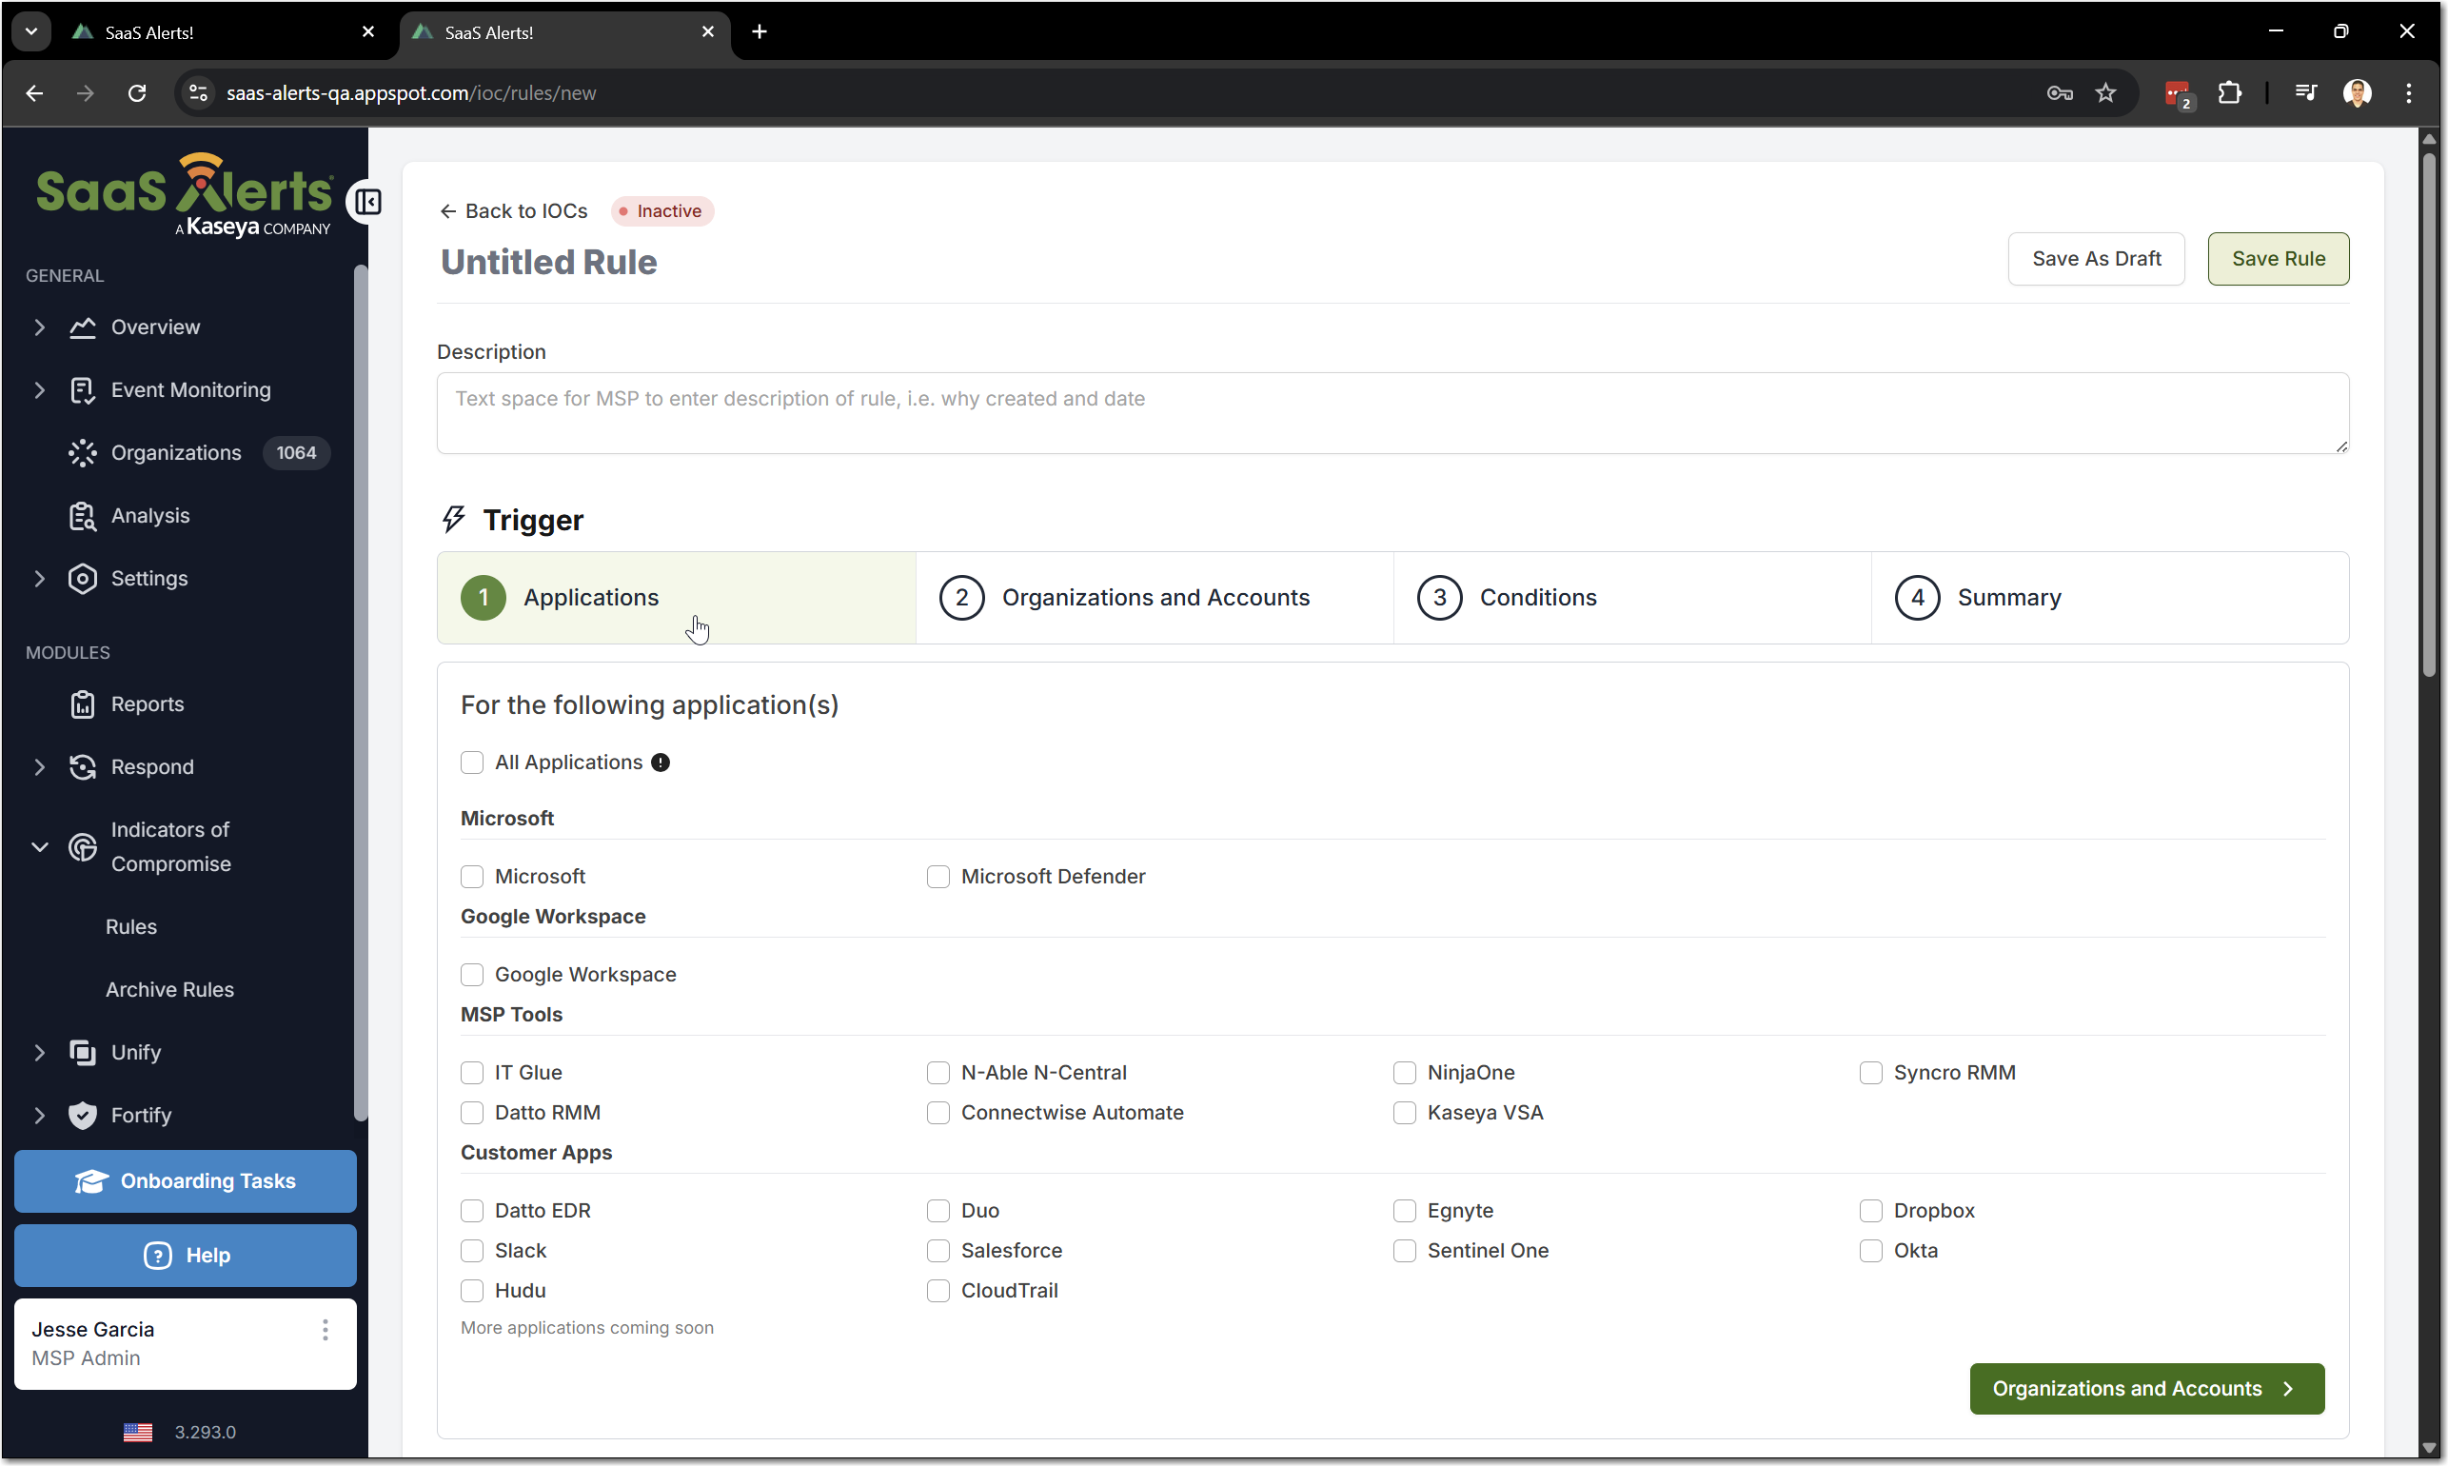Click the Organizations sidebar icon
Image resolution: width=2448 pixels, height=1466 pixels.
pos(83,452)
